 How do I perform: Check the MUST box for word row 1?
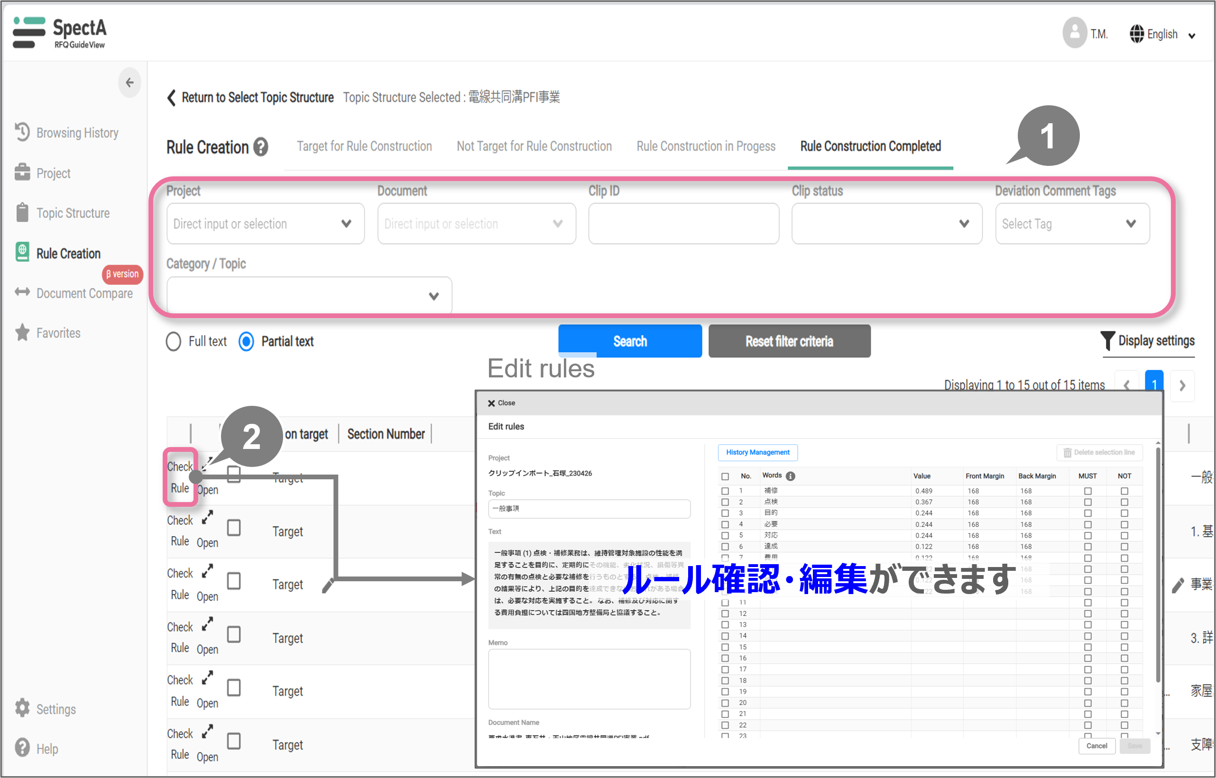pos(1087,491)
